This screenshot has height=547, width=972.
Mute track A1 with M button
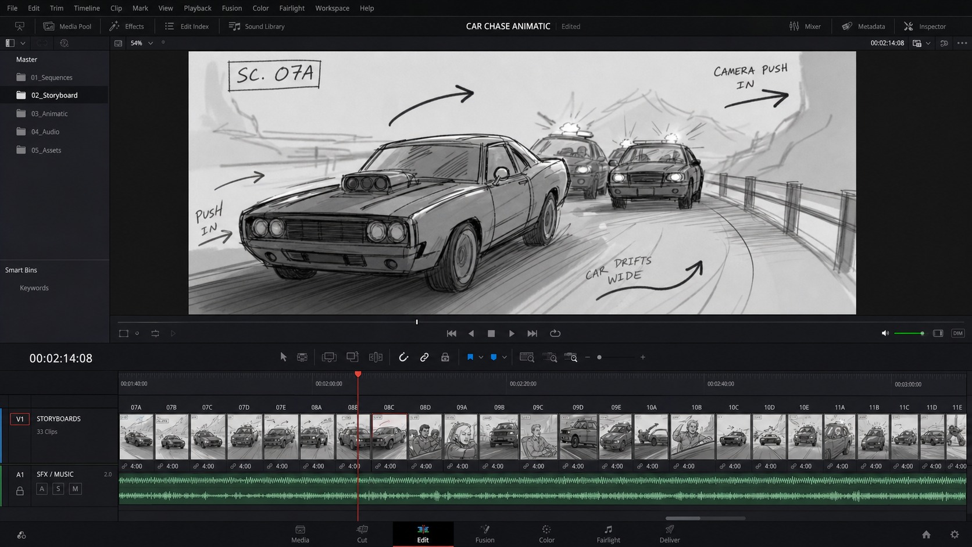tap(75, 489)
